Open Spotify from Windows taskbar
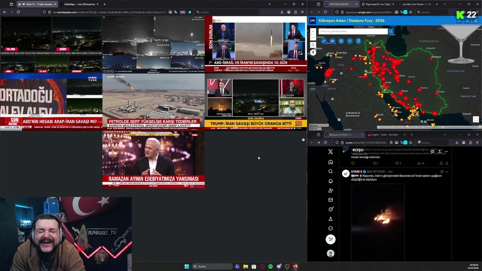 coord(270,266)
